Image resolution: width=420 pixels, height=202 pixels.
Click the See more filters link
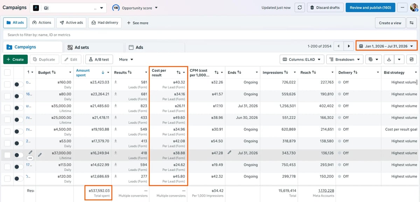tap(137, 23)
